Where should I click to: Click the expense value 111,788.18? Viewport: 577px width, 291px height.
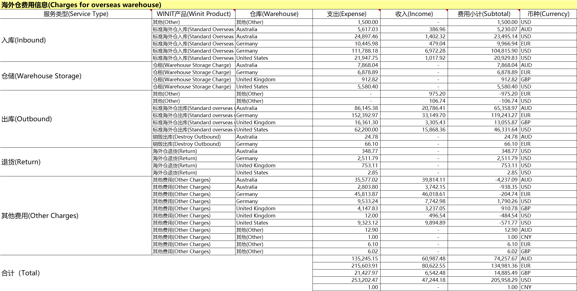pyautogui.click(x=347, y=51)
